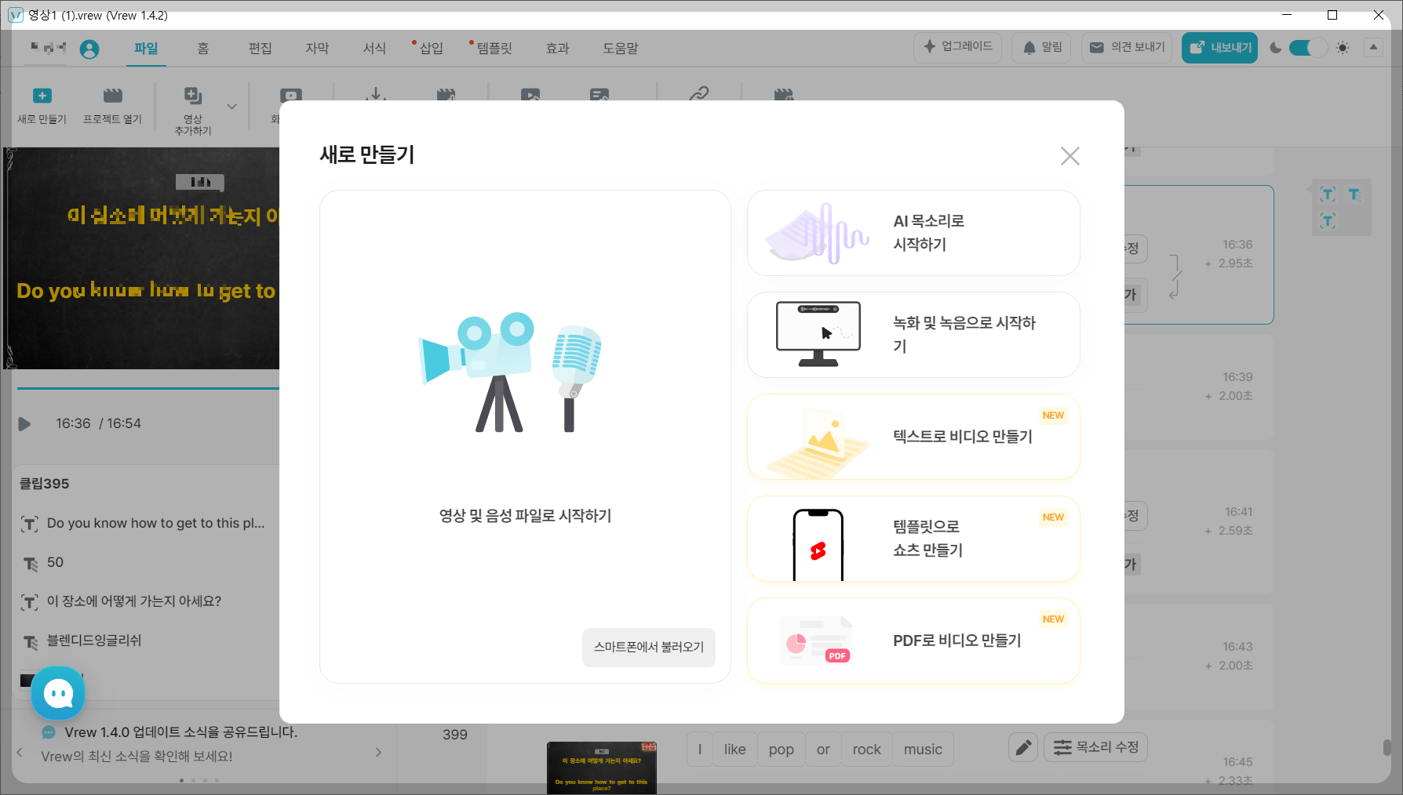1403x795 pixels.
Task: Click the video thumbnail at the bottom
Action: [x=601, y=769]
